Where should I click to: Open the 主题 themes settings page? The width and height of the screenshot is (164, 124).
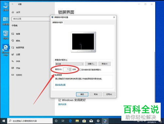coord(16,54)
